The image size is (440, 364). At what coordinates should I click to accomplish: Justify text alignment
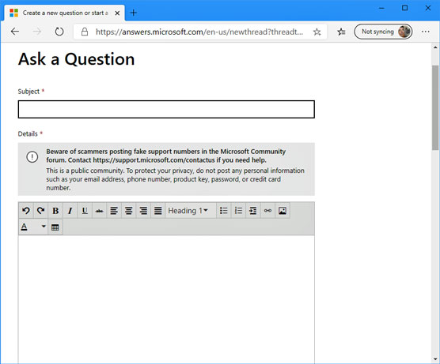click(x=158, y=211)
